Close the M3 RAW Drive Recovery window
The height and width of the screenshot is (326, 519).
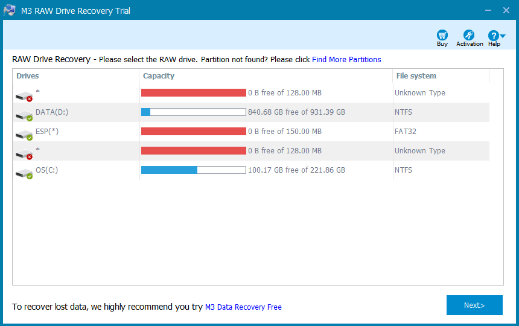pos(506,10)
